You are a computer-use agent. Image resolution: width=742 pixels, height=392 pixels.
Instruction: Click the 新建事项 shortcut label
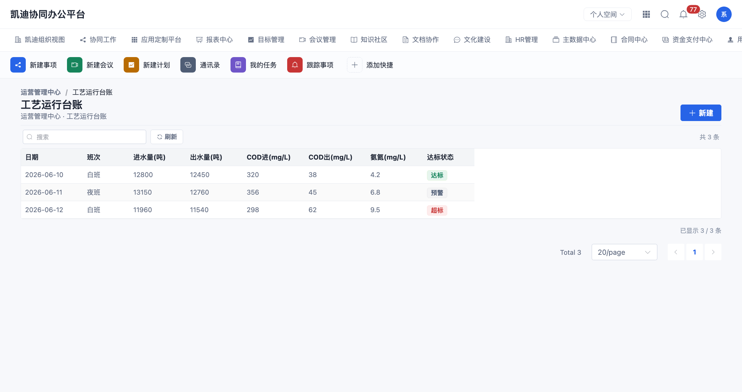(43, 65)
